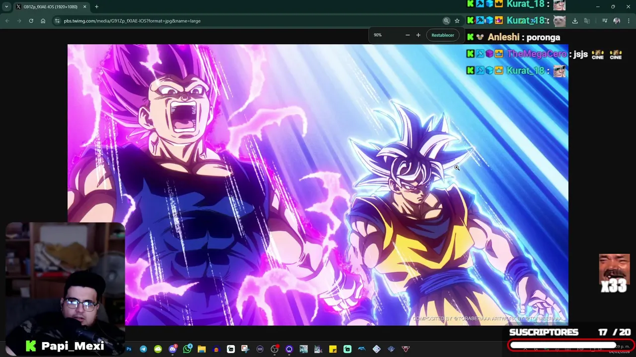
Task: Increase zoom with the plus button
Action: pyautogui.click(x=418, y=35)
